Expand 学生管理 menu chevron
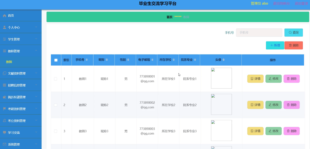 point(36,39)
